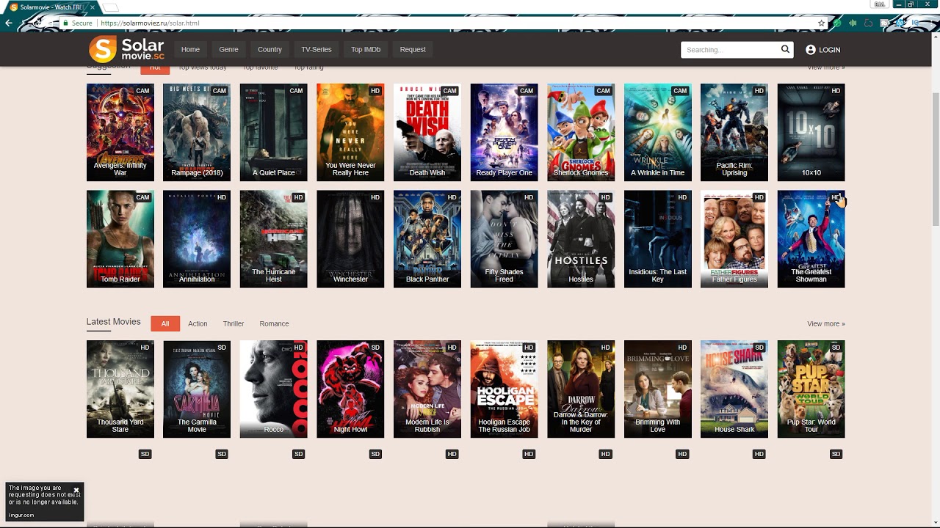The height and width of the screenshot is (528, 940).
Task: Open Hostiles poster
Action: click(581, 239)
